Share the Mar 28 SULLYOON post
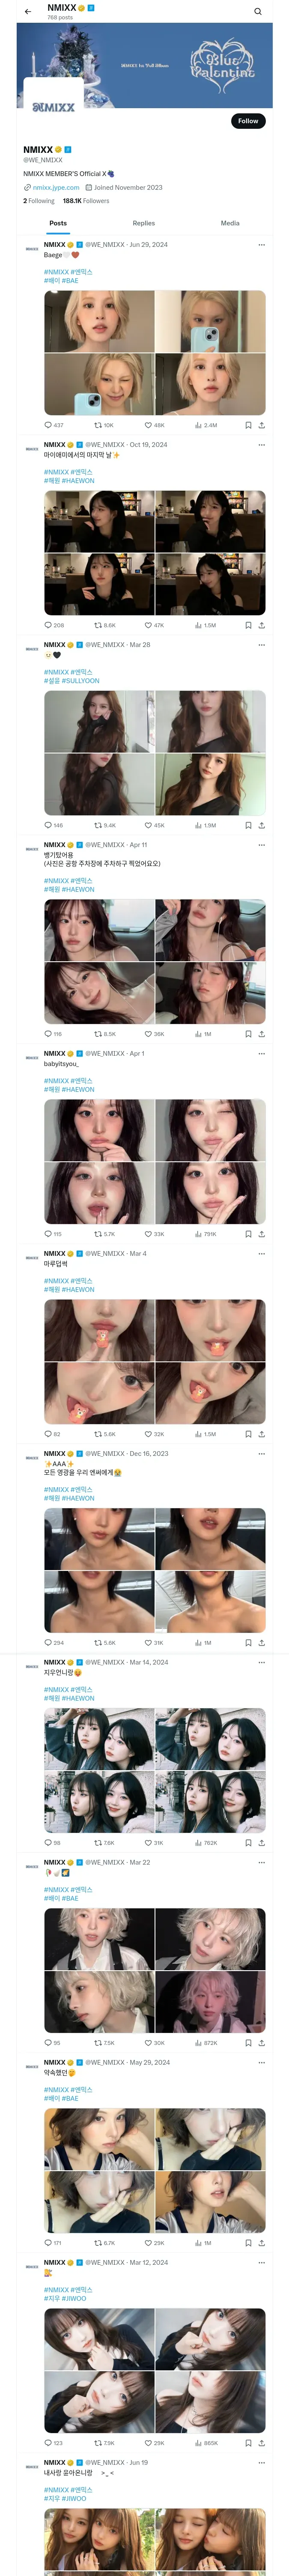The width and height of the screenshot is (289, 2576). tap(261, 825)
